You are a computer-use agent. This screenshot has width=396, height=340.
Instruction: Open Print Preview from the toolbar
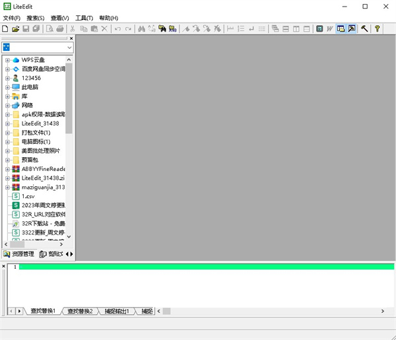pos(49,29)
